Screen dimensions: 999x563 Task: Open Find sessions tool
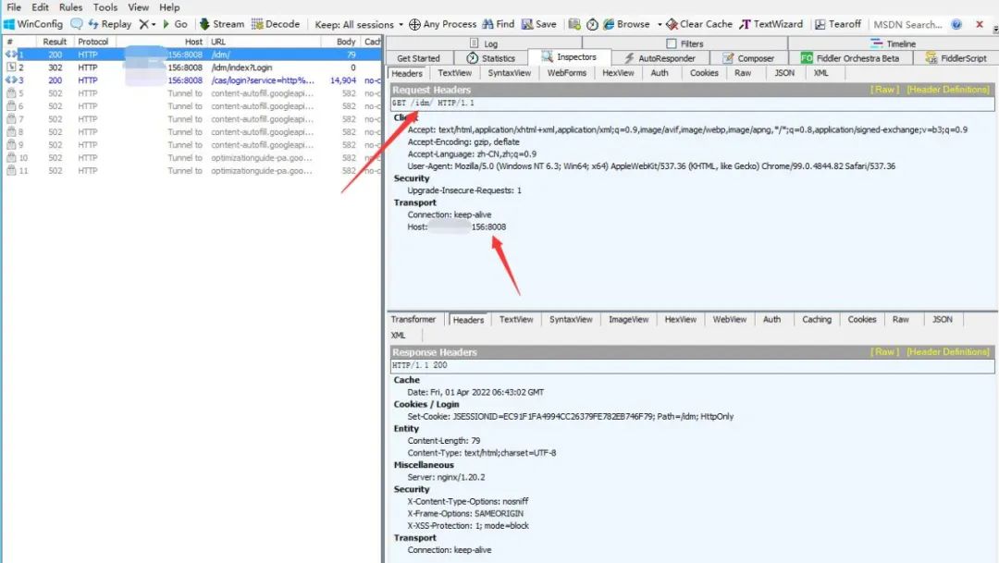tap(499, 24)
